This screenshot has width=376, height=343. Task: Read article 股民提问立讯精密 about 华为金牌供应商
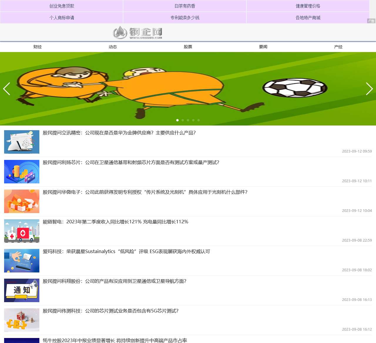tap(119, 133)
